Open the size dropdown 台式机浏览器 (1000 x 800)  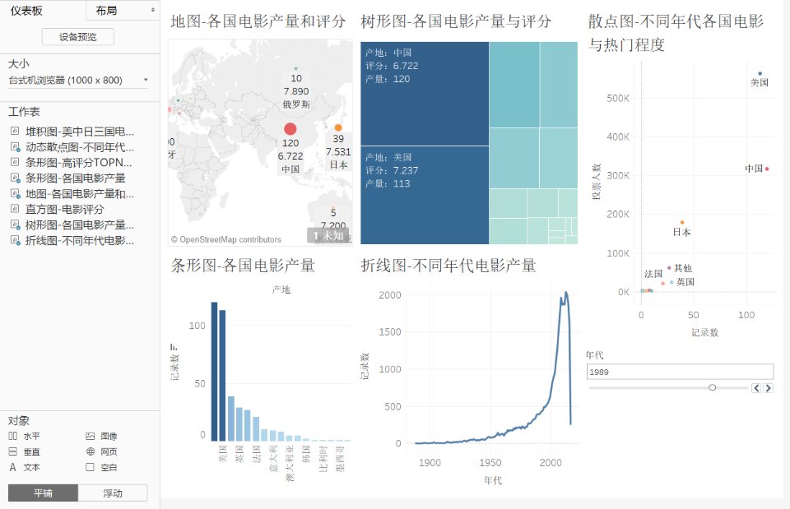point(78,80)
